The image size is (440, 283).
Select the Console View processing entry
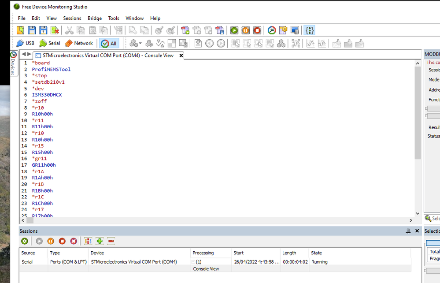(x=206, y=269)
